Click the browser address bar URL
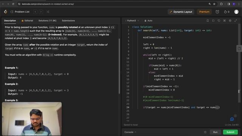 48,4
